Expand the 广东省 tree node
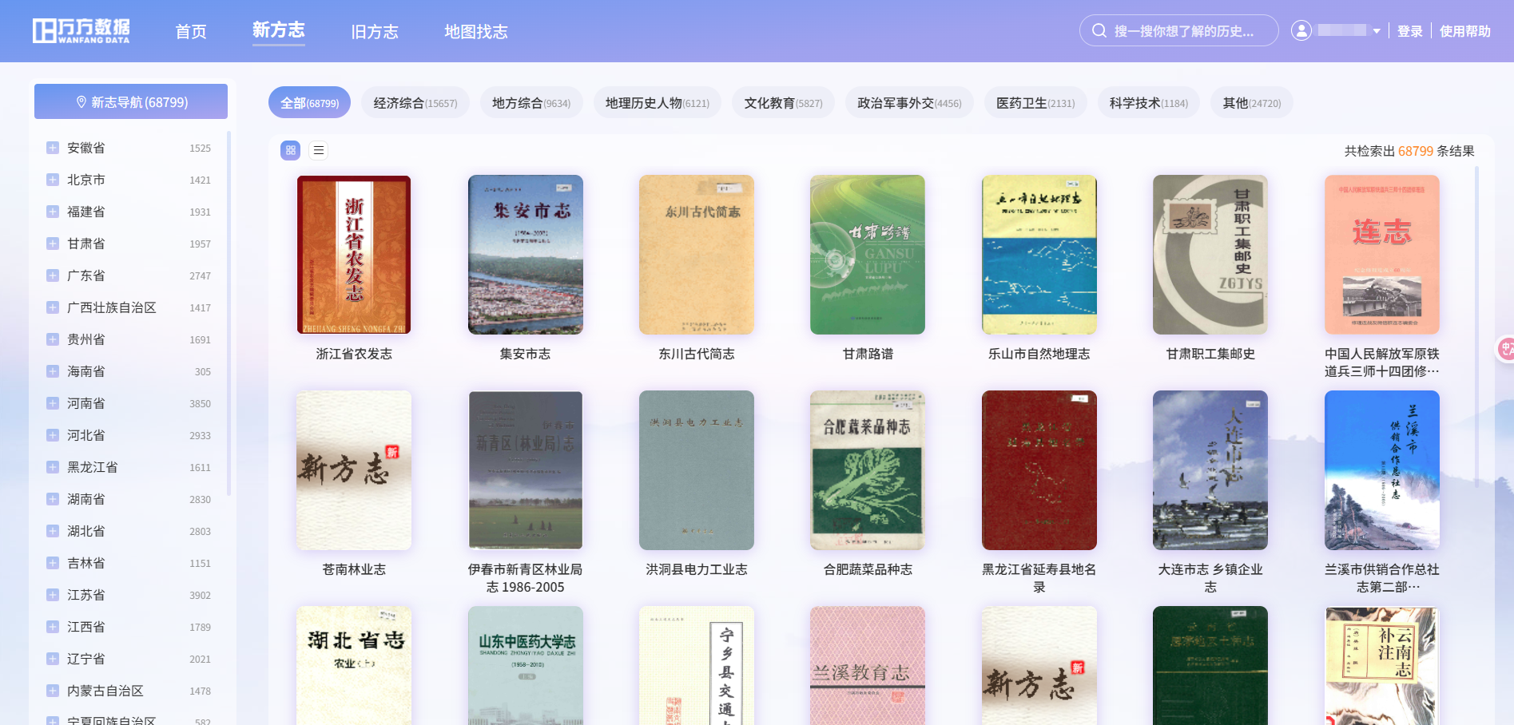This screenshot has width=1514, height=725. click(x=53, y=275)
